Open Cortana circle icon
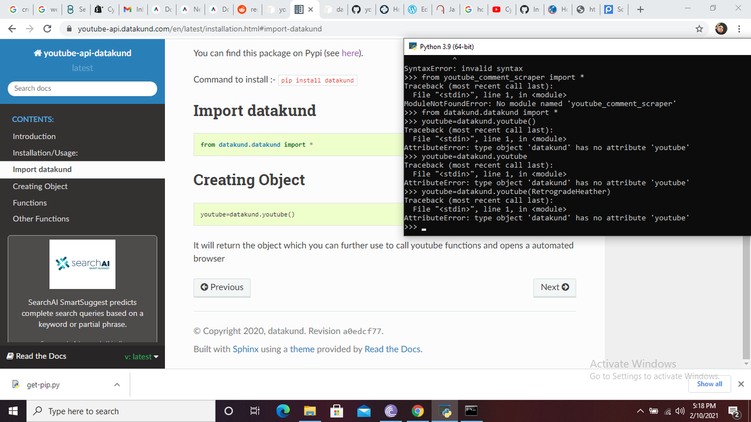The height and width of the screenshot is (422, 751). coord(229,411)
